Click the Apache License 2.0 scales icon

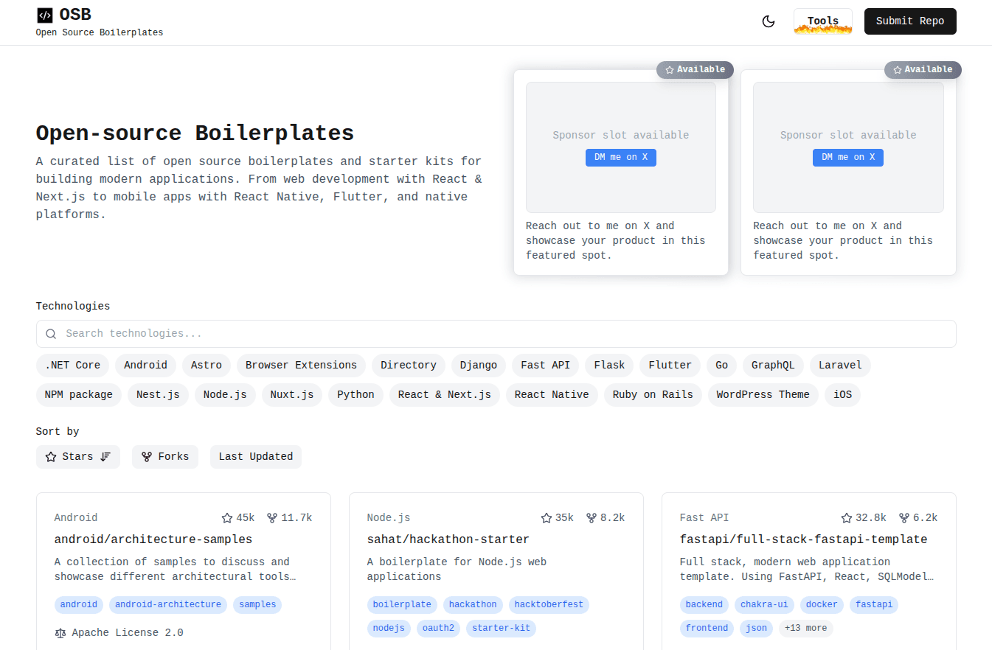tap(60, 632)
